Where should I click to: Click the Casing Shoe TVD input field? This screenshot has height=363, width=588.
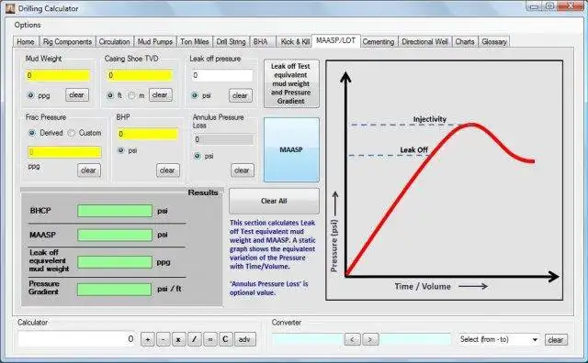coord(140,75)
